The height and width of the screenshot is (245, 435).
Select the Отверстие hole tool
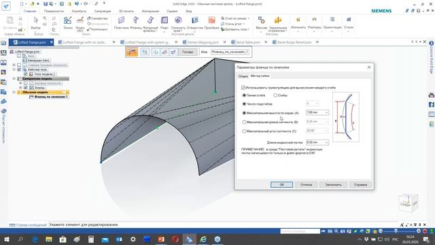(195, 22)
